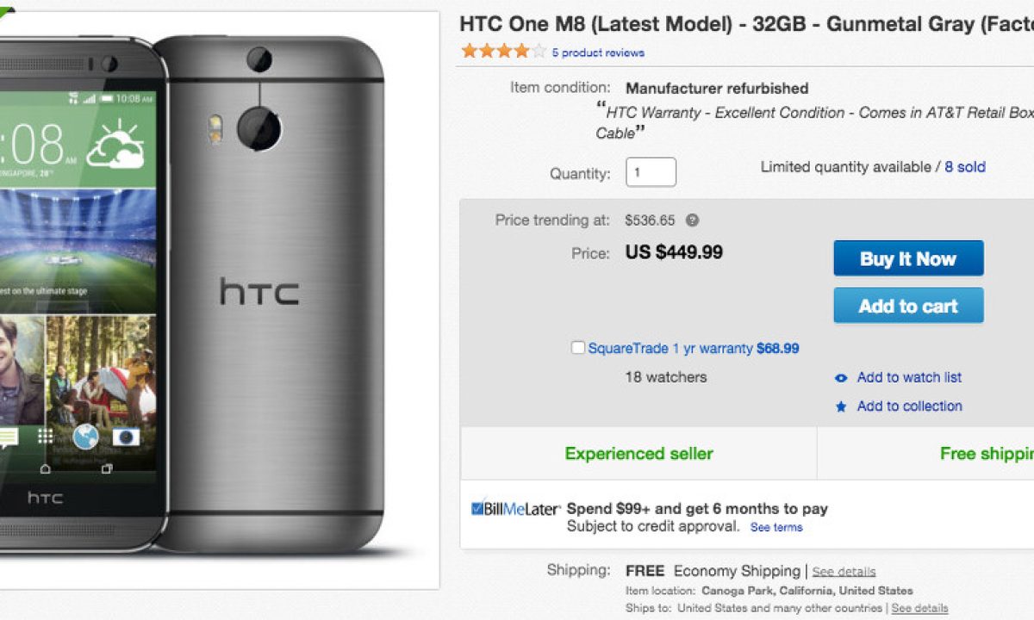Select the Experienced seller section
This screenshot has width=1034, height=620.
coord(638,454)
